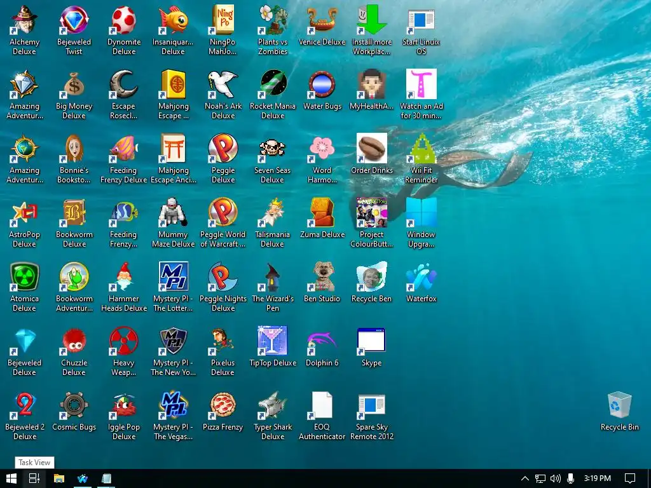Click the Word Harmony flower icon
The height and width of the screenshot is (488, 651).
(x=322, y=148)
